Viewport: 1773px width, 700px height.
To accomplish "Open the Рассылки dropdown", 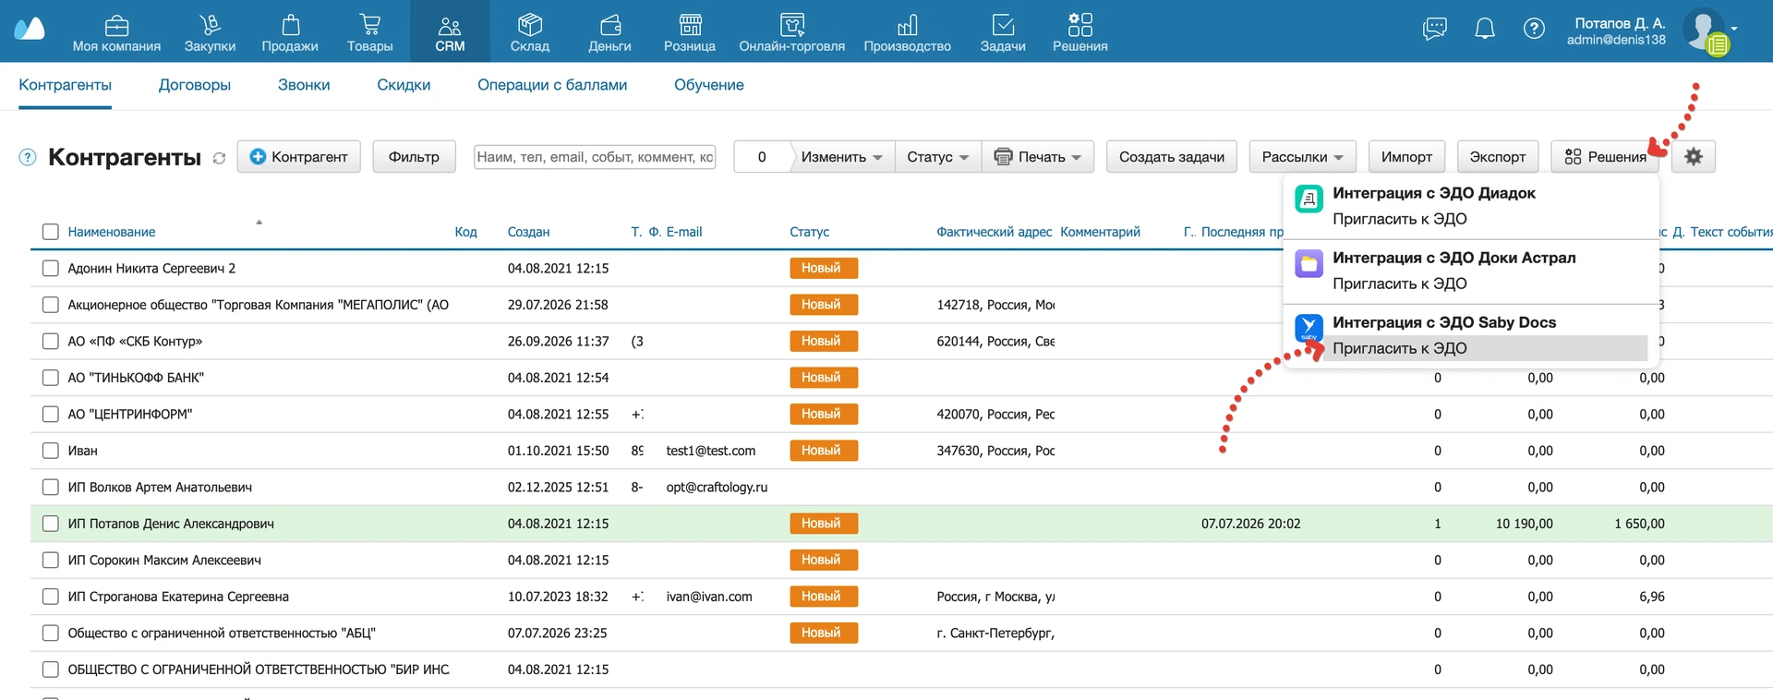I will coord(1302,157).
